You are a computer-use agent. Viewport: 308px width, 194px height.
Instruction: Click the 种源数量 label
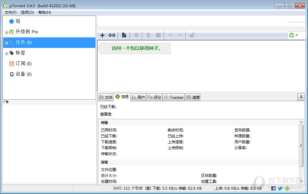tap(242, 136)
